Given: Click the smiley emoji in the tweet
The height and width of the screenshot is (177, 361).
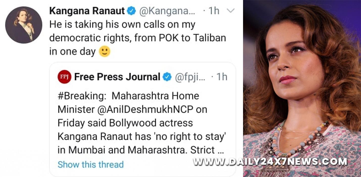Looking at the screenshot, I should pos(104,52).
